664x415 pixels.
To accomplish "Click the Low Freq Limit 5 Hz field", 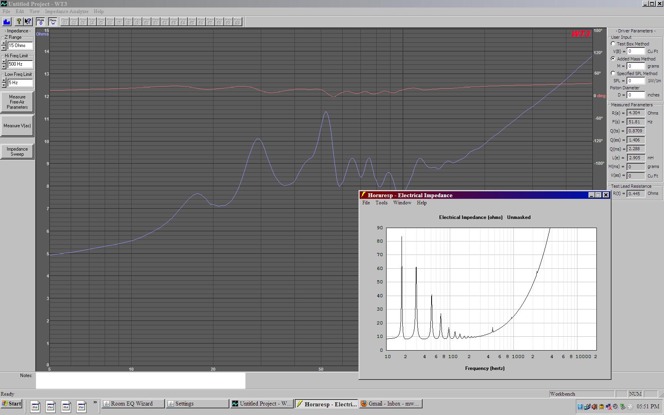I will pos(20,83).
